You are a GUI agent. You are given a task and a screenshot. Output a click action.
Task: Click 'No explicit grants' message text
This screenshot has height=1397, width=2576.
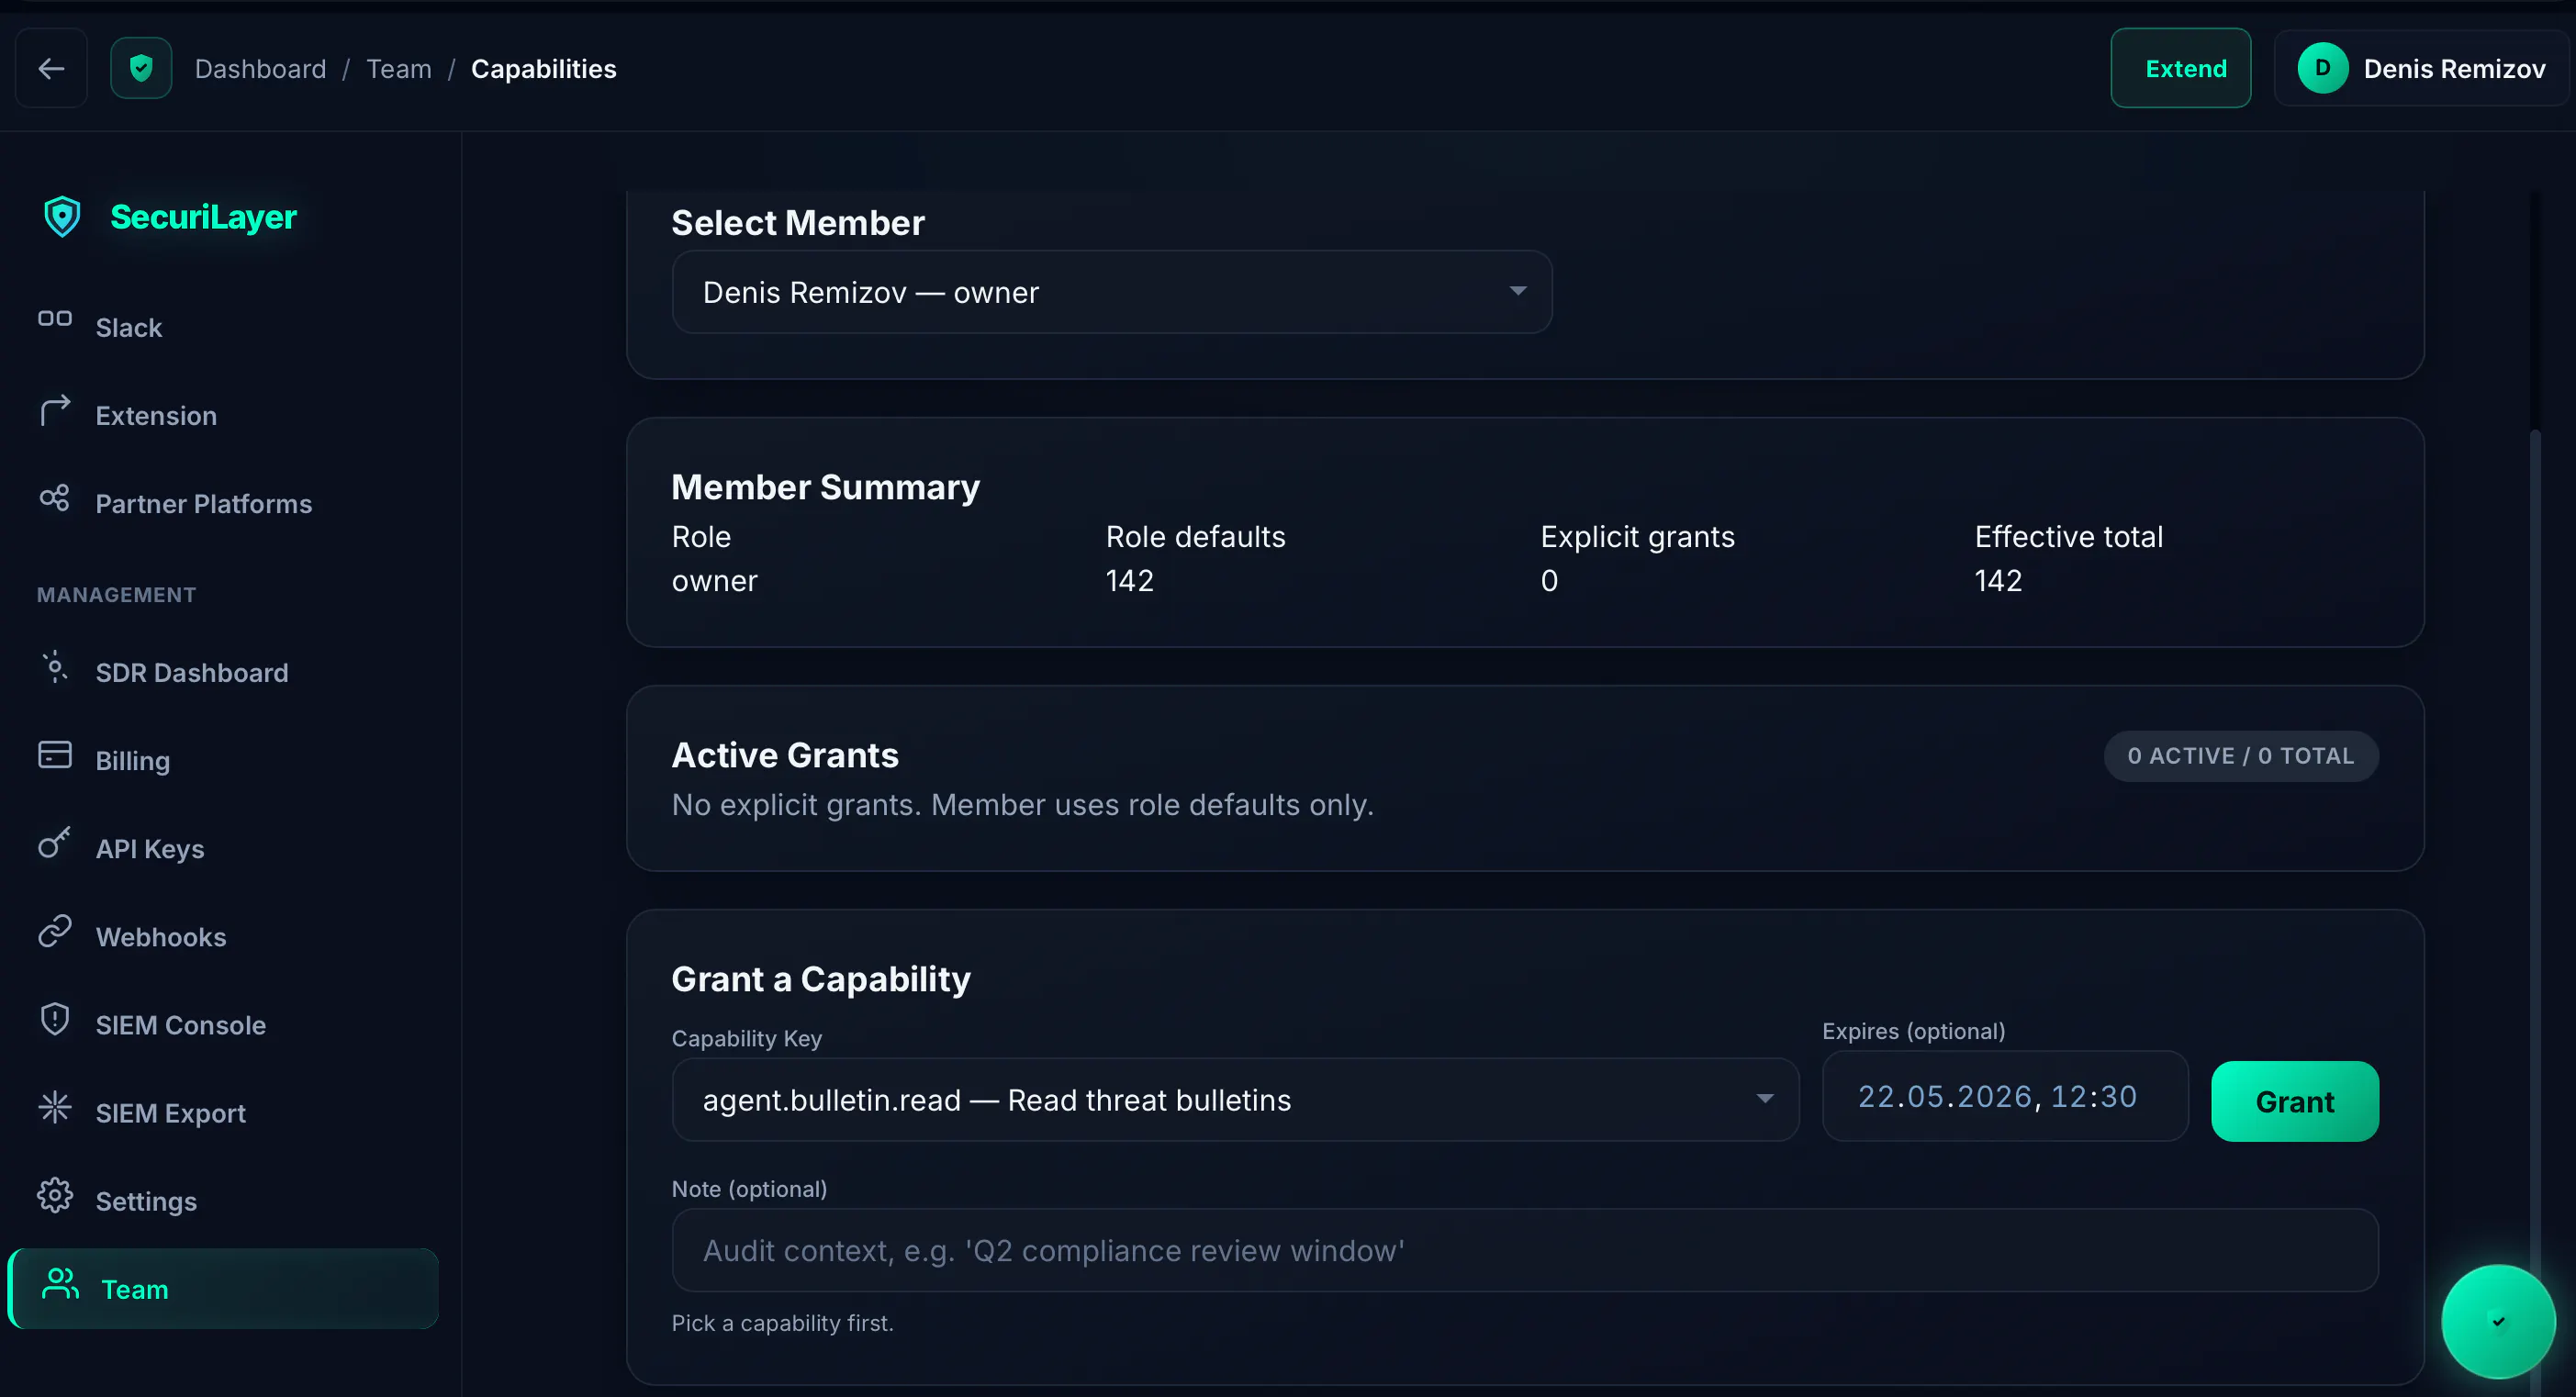(1022, 805)
